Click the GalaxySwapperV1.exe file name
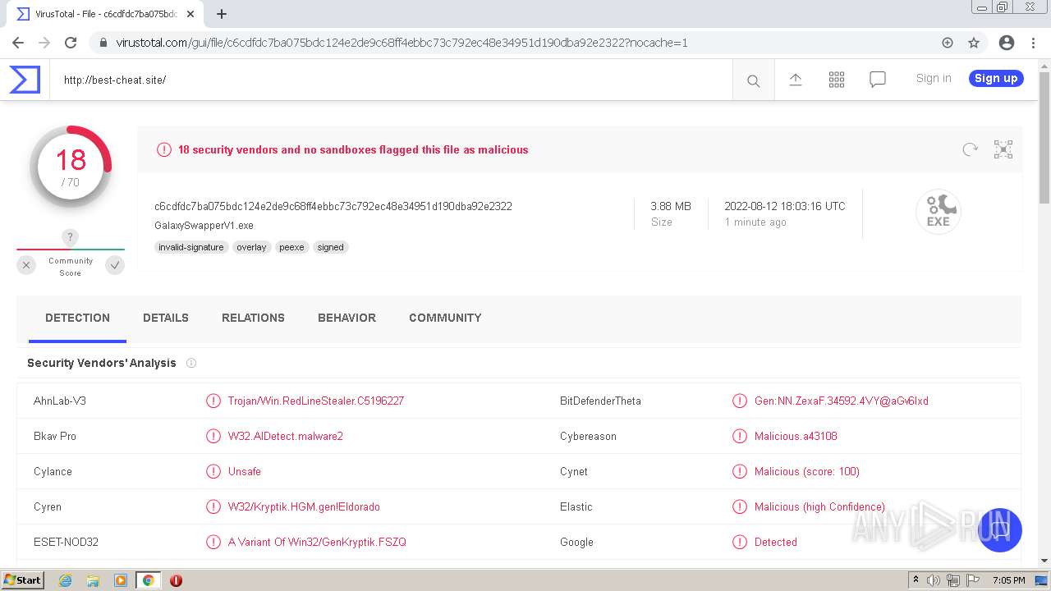This screenshot has width=1051, height=591. pos(204,225)
